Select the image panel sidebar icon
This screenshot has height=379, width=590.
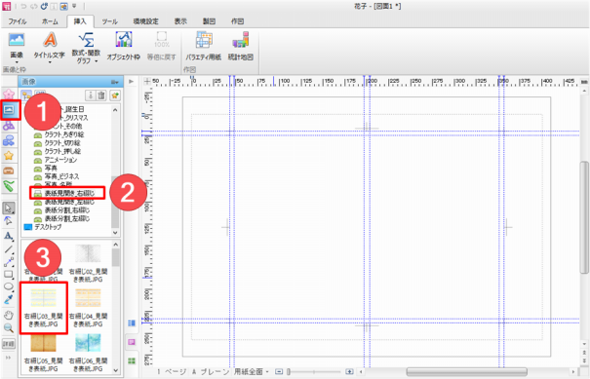[9, 110]
